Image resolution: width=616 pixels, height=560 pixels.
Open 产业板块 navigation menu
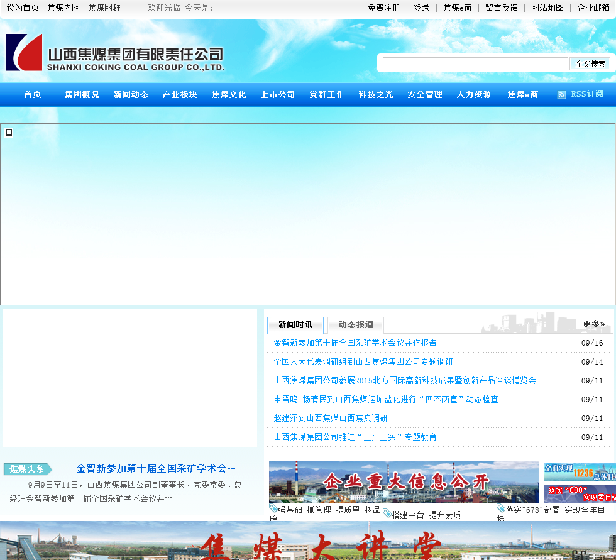[180, 94]
